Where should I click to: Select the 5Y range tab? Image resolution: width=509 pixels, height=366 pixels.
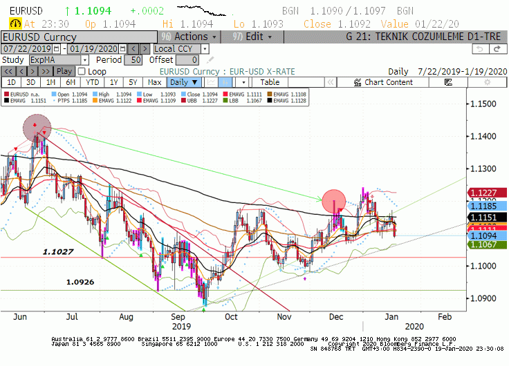click(x=133, y=82)
